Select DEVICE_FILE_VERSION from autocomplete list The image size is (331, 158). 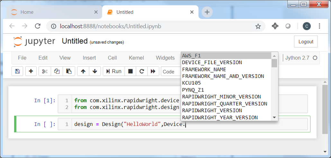click(x=226, y=62)
